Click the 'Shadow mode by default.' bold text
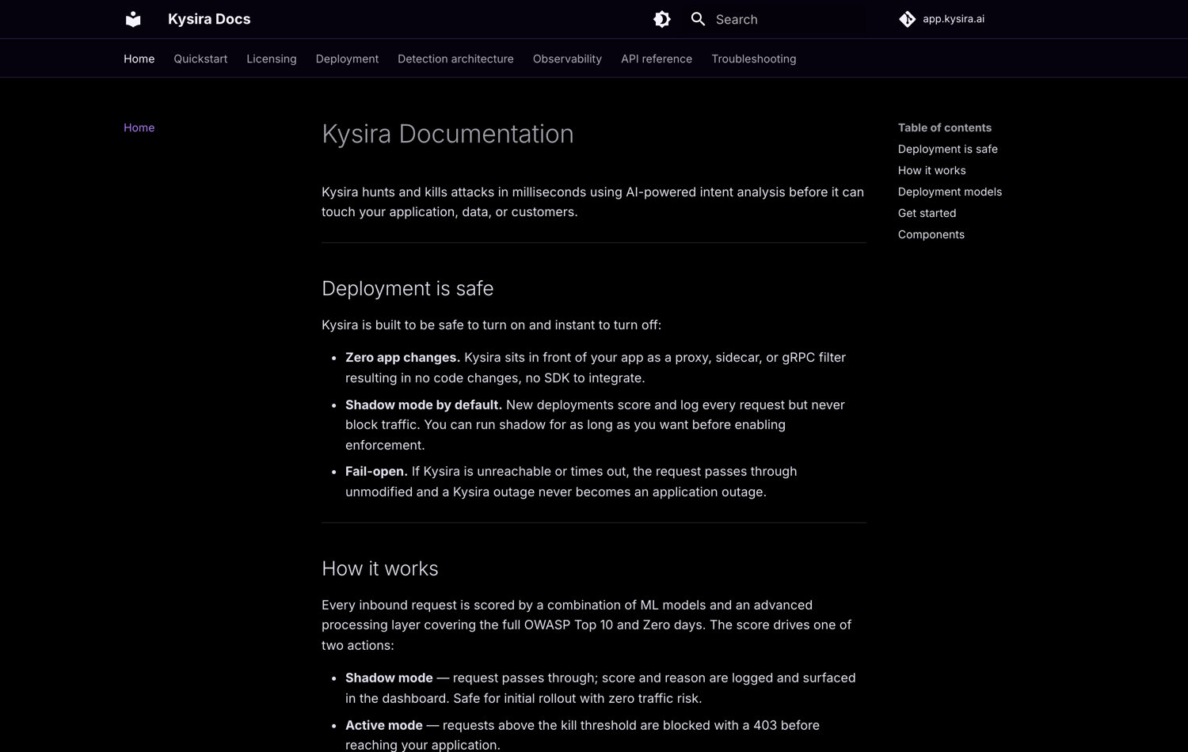 point(424,404)
